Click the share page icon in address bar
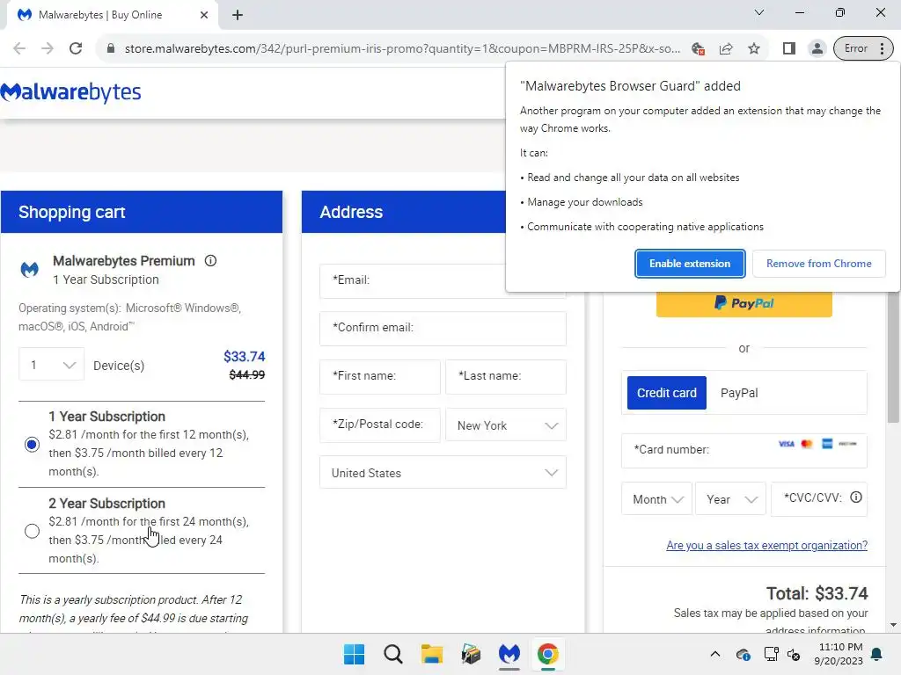This screenshot has width=901, height=675. coord(726,48)
